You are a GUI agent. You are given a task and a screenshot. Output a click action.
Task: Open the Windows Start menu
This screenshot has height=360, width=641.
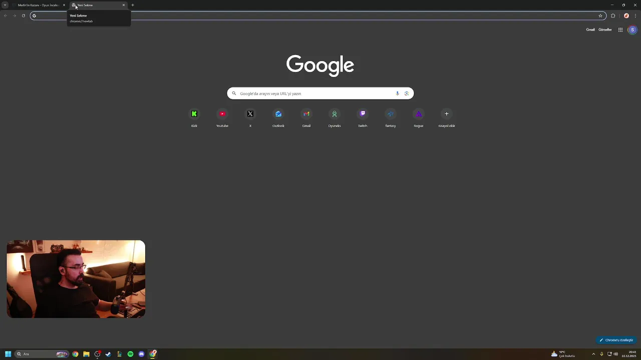coord(8,354)
